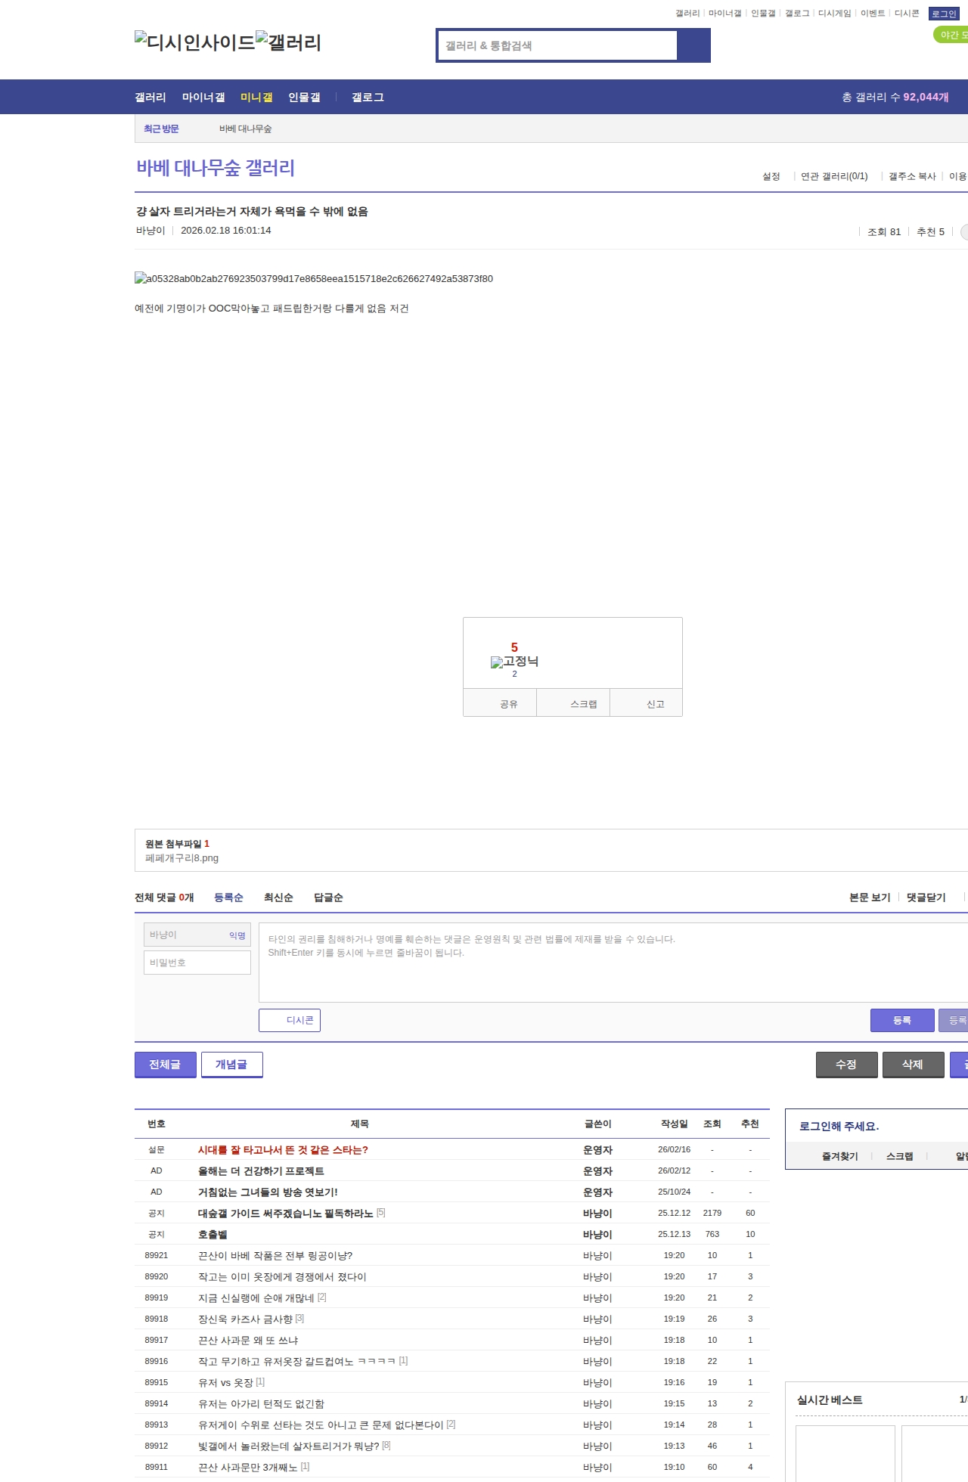This screenshot has height=1482, width=968.
Task: Open ad post 거침없는 그녀들의 방송 엿보기!
Action: tap(268, 1192)
